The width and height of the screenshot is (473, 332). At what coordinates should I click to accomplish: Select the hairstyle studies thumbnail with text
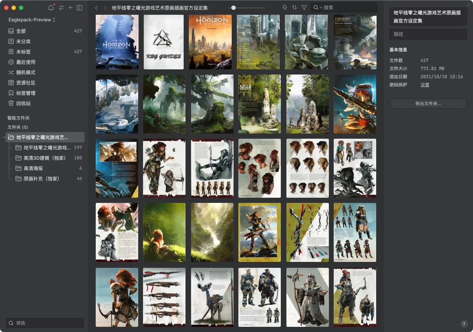(x=307, y=168)
